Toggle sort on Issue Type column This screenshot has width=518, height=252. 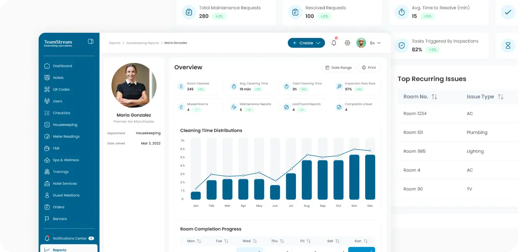click(x=500, y=97)
